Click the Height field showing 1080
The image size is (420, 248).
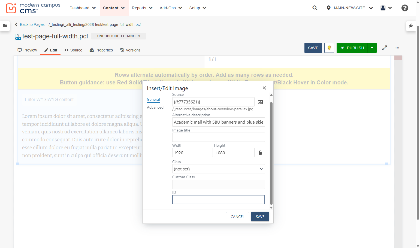pyautogui.click(x=234, y=152)
